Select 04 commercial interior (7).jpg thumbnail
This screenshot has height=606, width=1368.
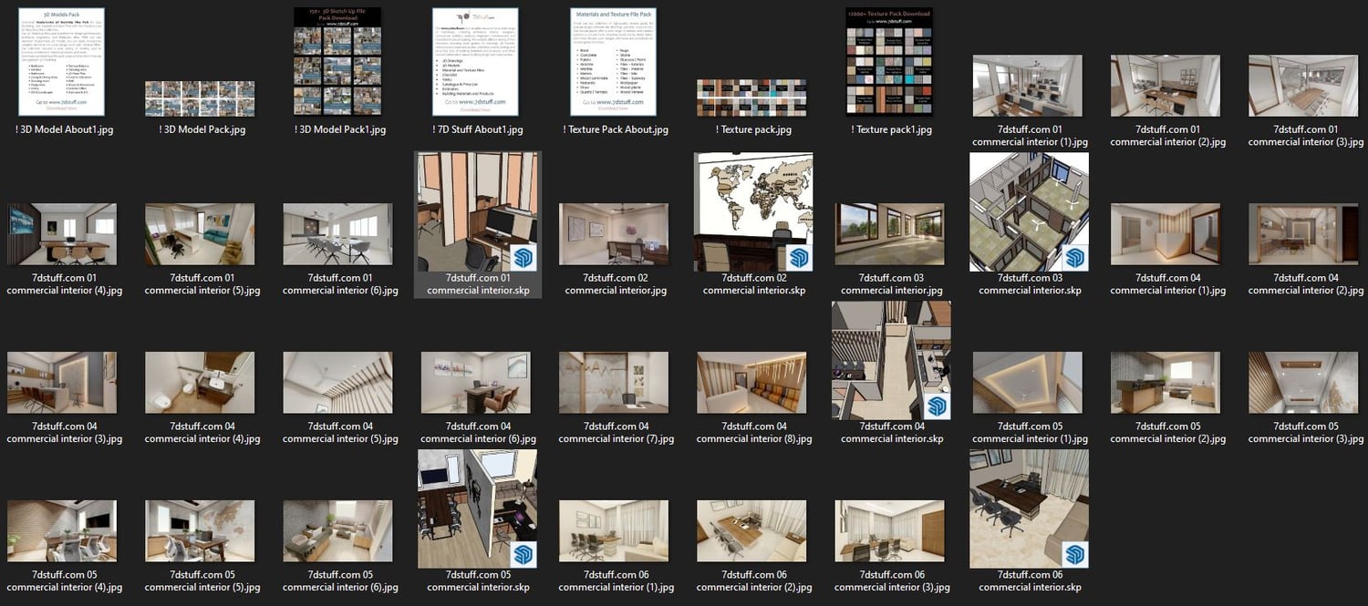tap(614, 383)
